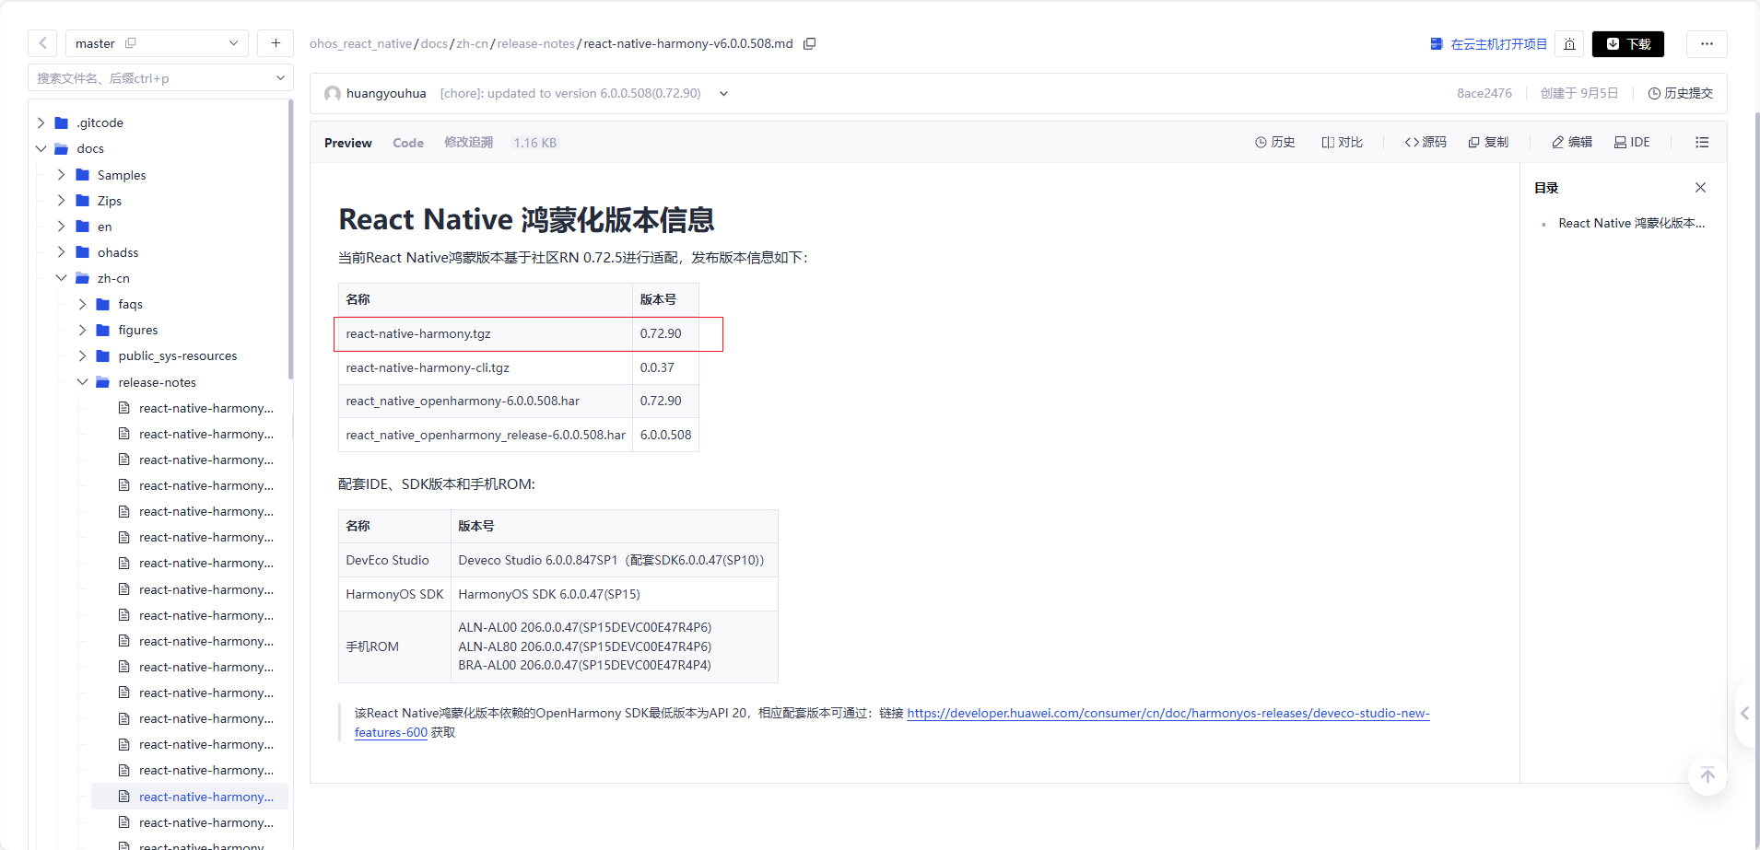Image resolution: width=1760 pixels, height=850 pixels.
Task: Click Samples folder icon
Action: 83,175
